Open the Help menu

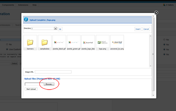tap(34, 5)
